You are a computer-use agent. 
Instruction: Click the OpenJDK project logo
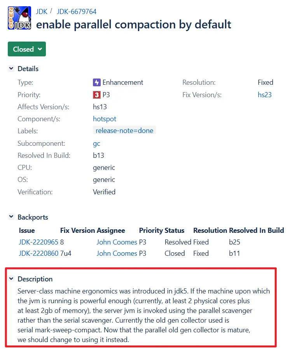[x=19, y=18]
